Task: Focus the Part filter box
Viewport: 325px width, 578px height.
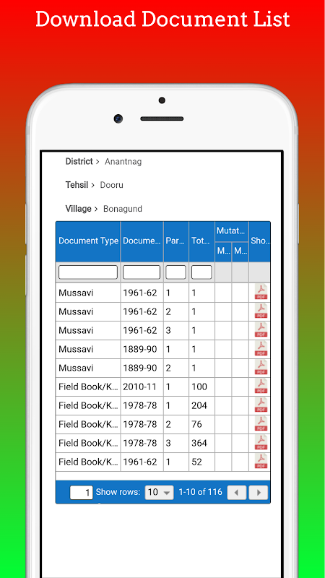Action: click(175, 272)
